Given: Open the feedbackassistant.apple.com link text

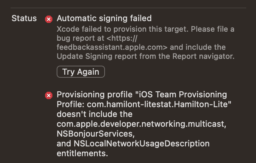Looking at the screenshot, I should [x=112, y=47].
